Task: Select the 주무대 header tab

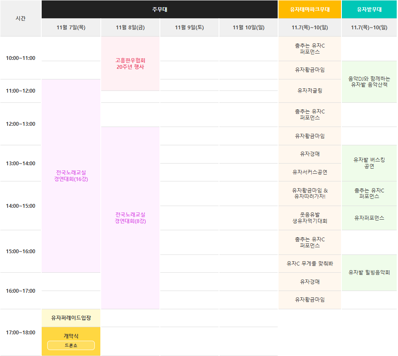Action: pyautogui.click(x=159, y=9)
